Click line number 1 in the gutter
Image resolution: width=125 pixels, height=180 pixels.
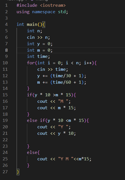click(6, 5)
